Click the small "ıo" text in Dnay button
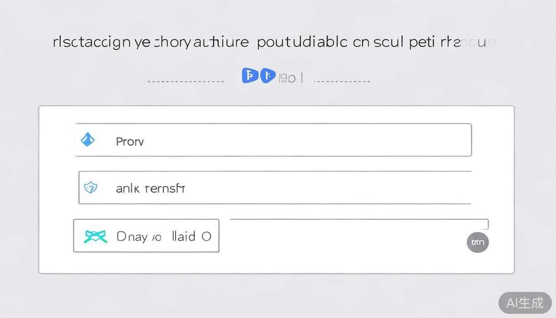Viewport: 556px width, 318px height. click(156, 238)
